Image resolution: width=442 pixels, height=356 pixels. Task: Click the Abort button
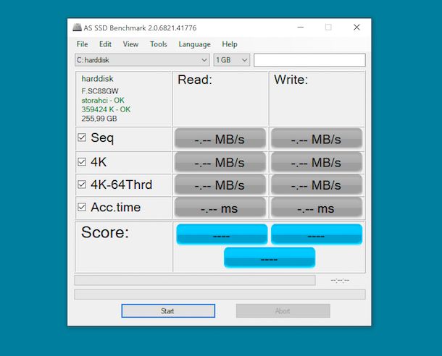click(283, 310)
